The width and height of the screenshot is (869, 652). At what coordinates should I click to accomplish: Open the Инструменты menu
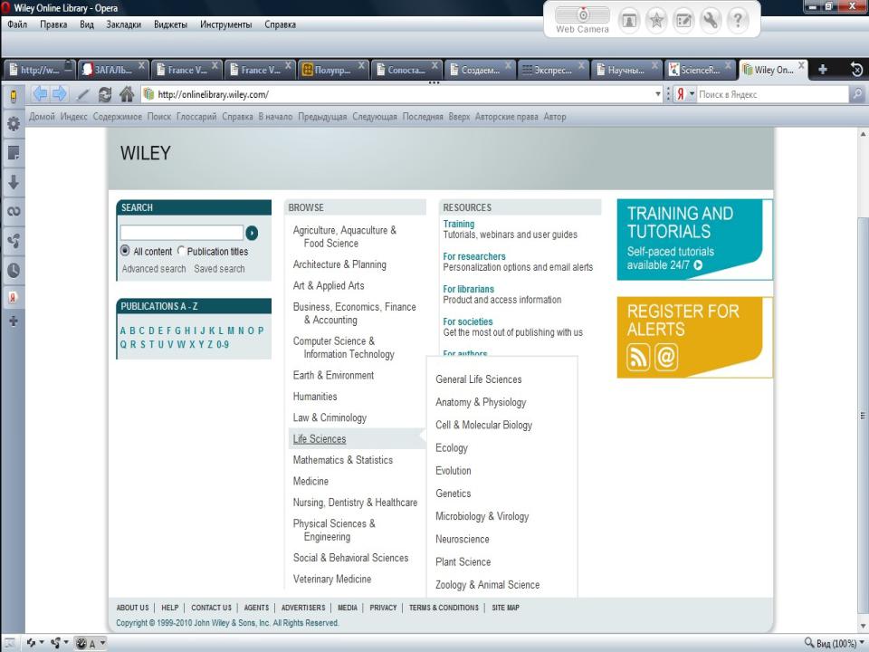[x=226, y=24]
